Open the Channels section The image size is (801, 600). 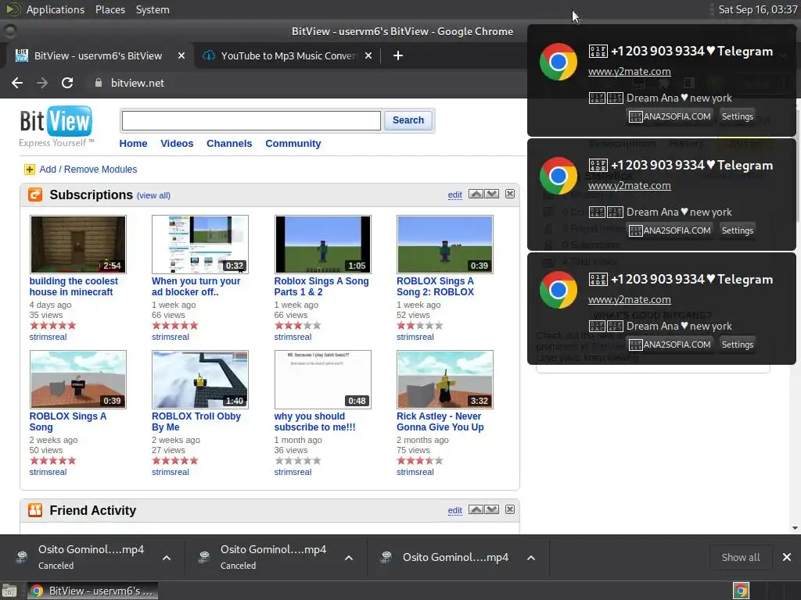[x=229, y=144]
